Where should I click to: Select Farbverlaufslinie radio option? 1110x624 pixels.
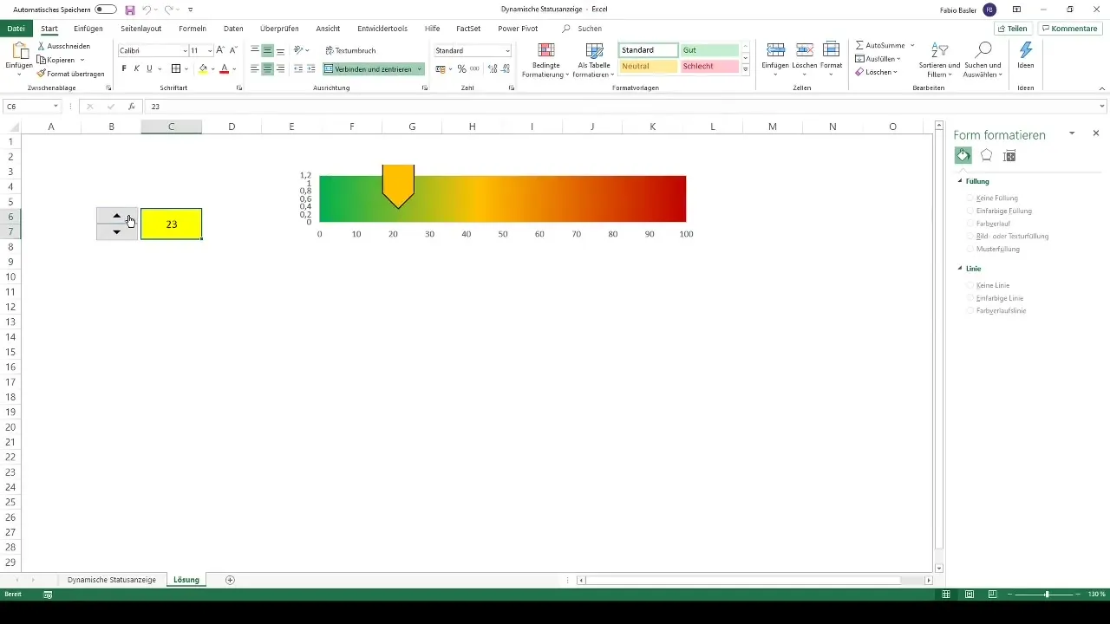970,310
